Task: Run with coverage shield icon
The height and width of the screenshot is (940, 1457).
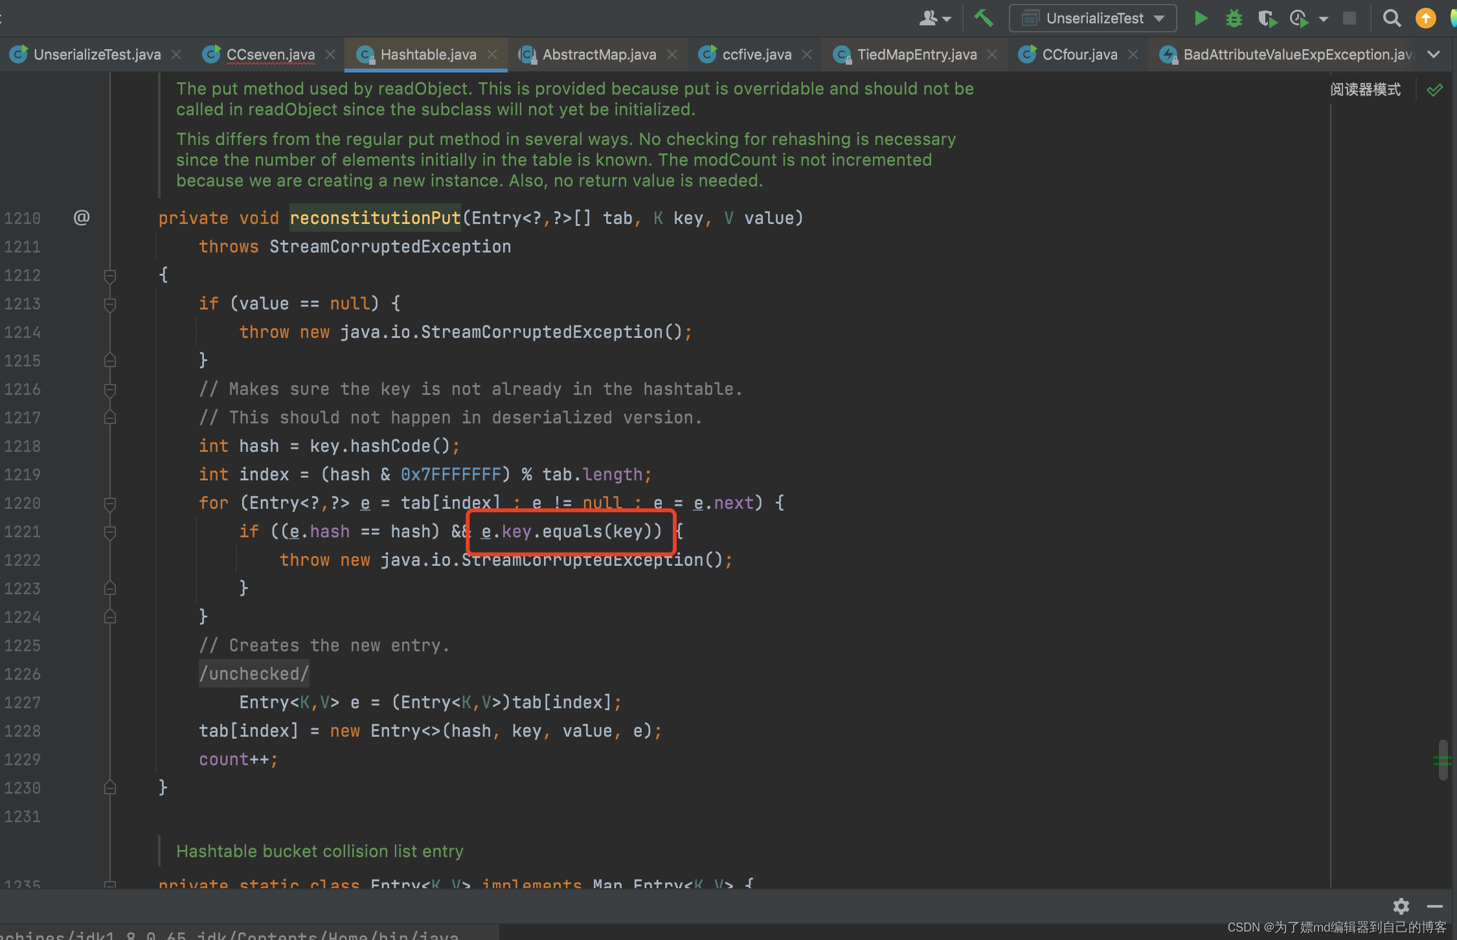Action: pyautogui.click(x=1267, y=18)
